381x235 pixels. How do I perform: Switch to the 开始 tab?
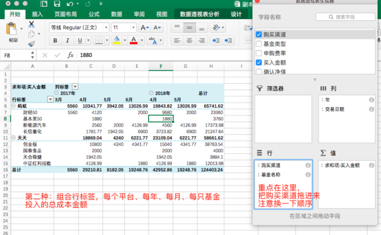[x=15, y=14]
